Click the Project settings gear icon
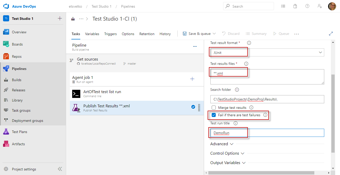This screenshot has height=175, width=340. [x=6, y=169]
